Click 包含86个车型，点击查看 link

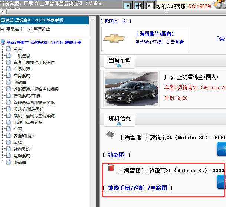tap(159, 42)
